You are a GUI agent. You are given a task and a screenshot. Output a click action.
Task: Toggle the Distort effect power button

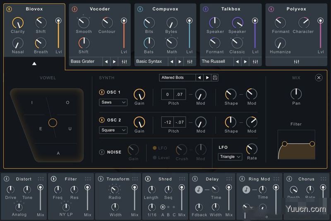(7, 179)
